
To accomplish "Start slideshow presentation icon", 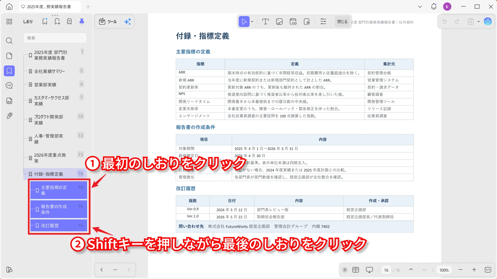I will coord(369,270).
